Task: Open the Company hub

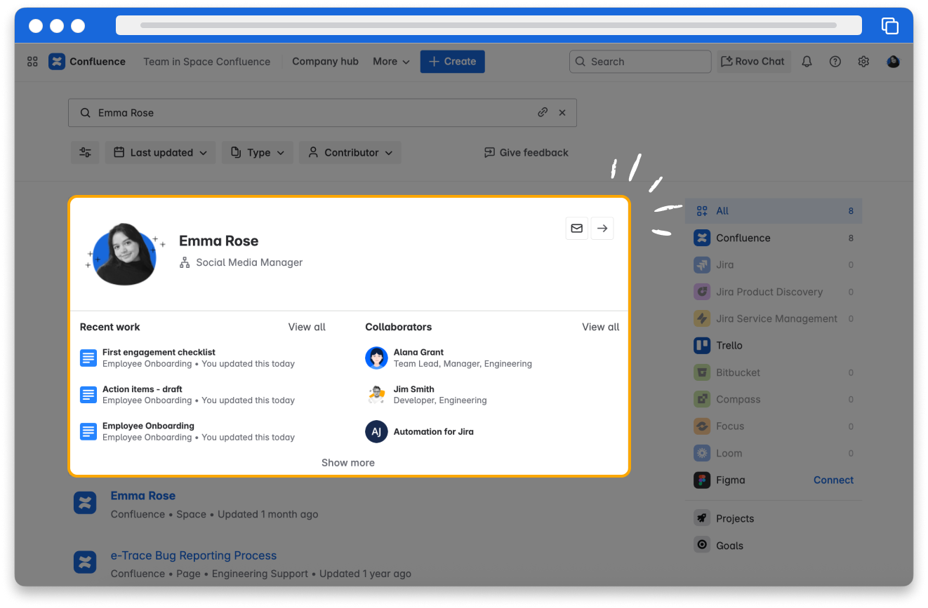Action: 325,62
